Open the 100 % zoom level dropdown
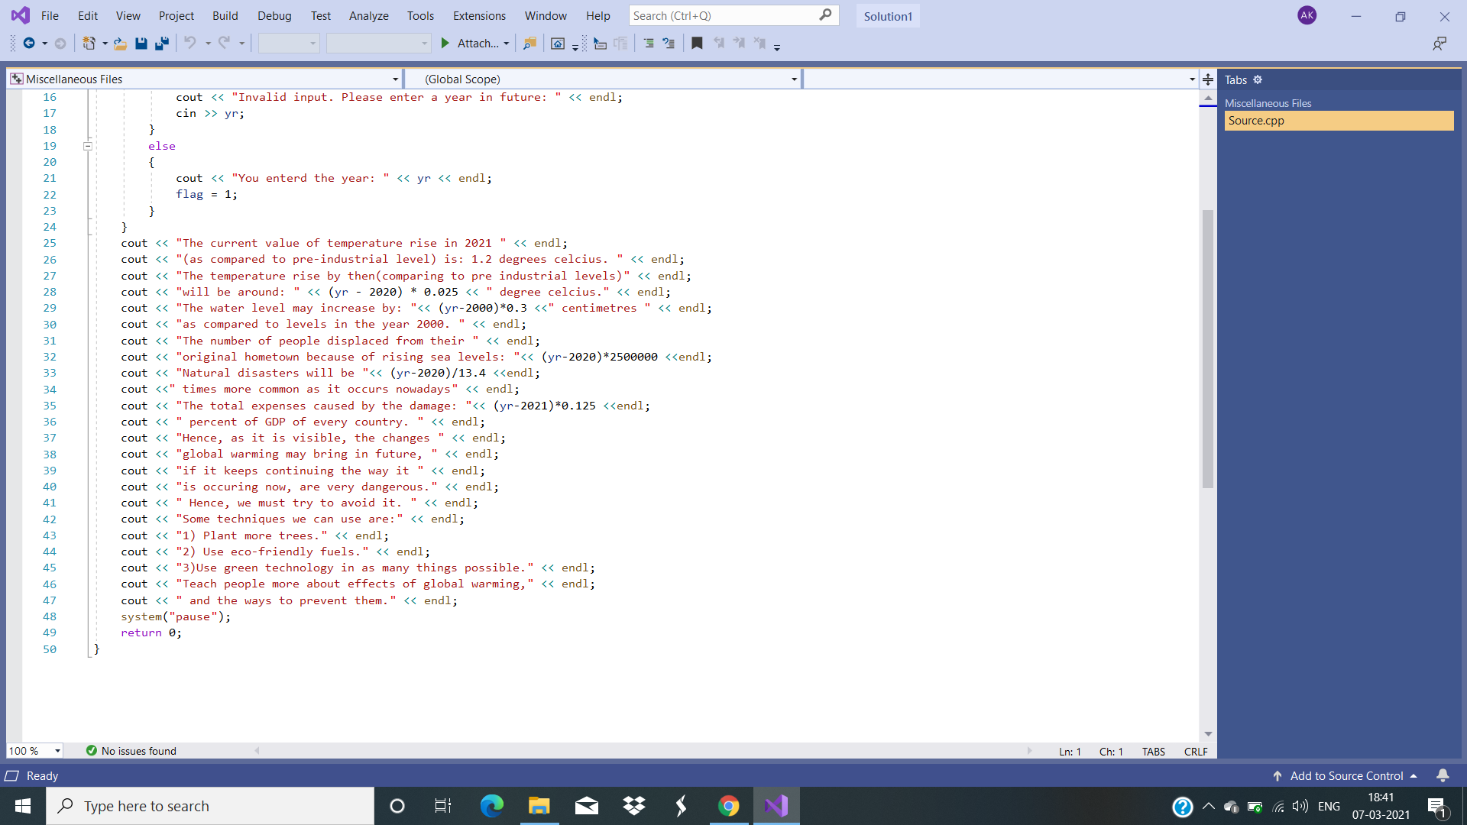The height and width of the screenshot is (825, 1467). pyautogui.click(x=57, y=751)
